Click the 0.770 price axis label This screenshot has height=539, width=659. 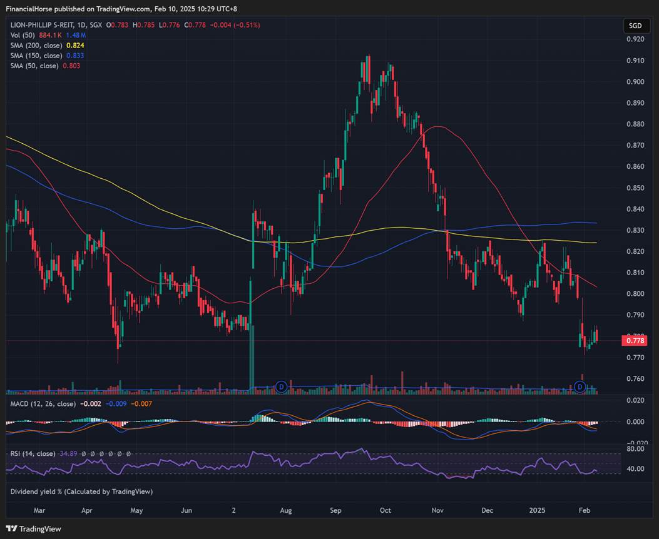[635, 357]
